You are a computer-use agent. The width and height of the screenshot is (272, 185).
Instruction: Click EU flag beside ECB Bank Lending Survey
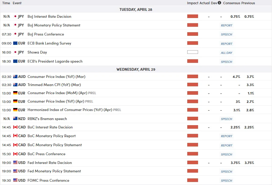15,43
